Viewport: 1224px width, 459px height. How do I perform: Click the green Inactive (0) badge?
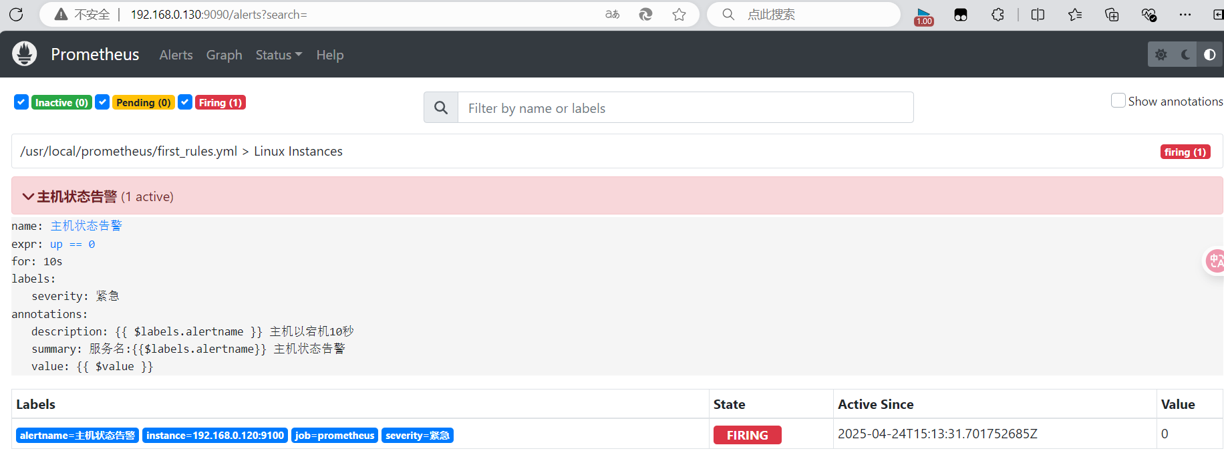point(61,102)
